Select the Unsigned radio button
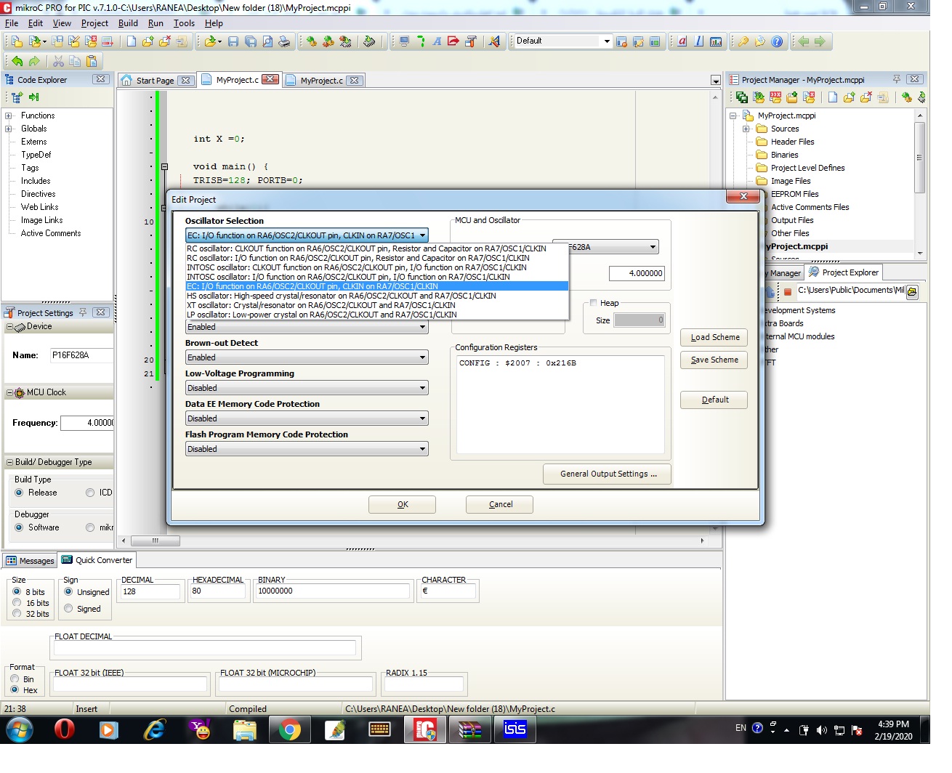 (x=68, y=592)
